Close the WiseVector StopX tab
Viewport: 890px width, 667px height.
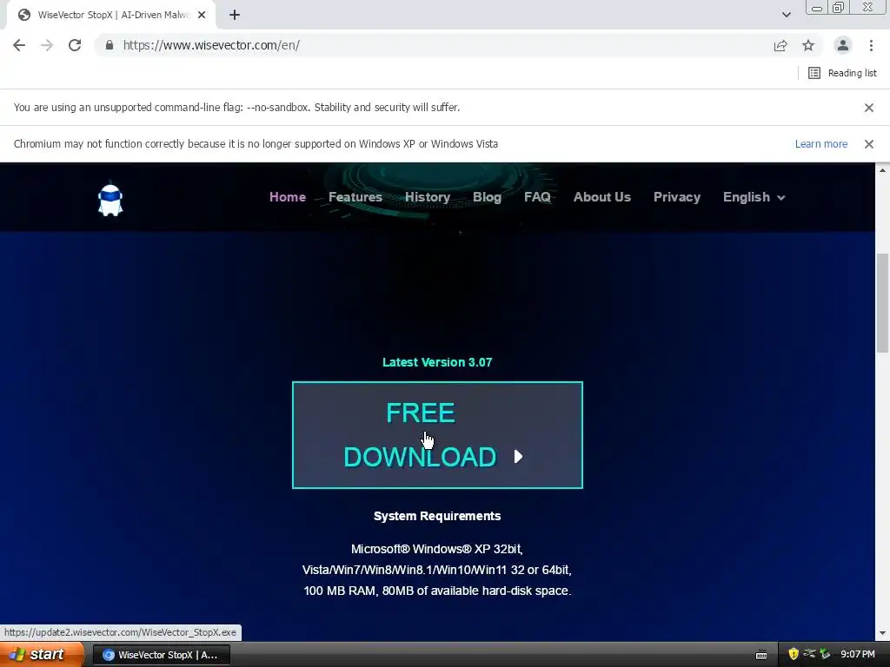(202, 15)
